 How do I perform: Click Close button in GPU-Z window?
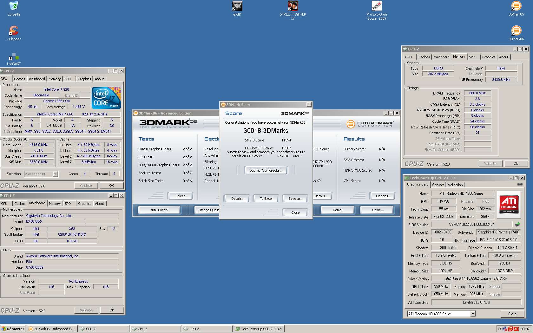[x=512, y=314]
